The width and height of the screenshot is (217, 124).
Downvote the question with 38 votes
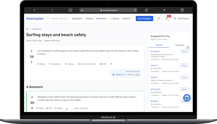32,62
